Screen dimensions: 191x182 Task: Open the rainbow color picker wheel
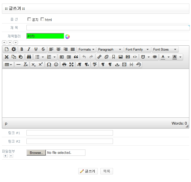tap(67, 37)
